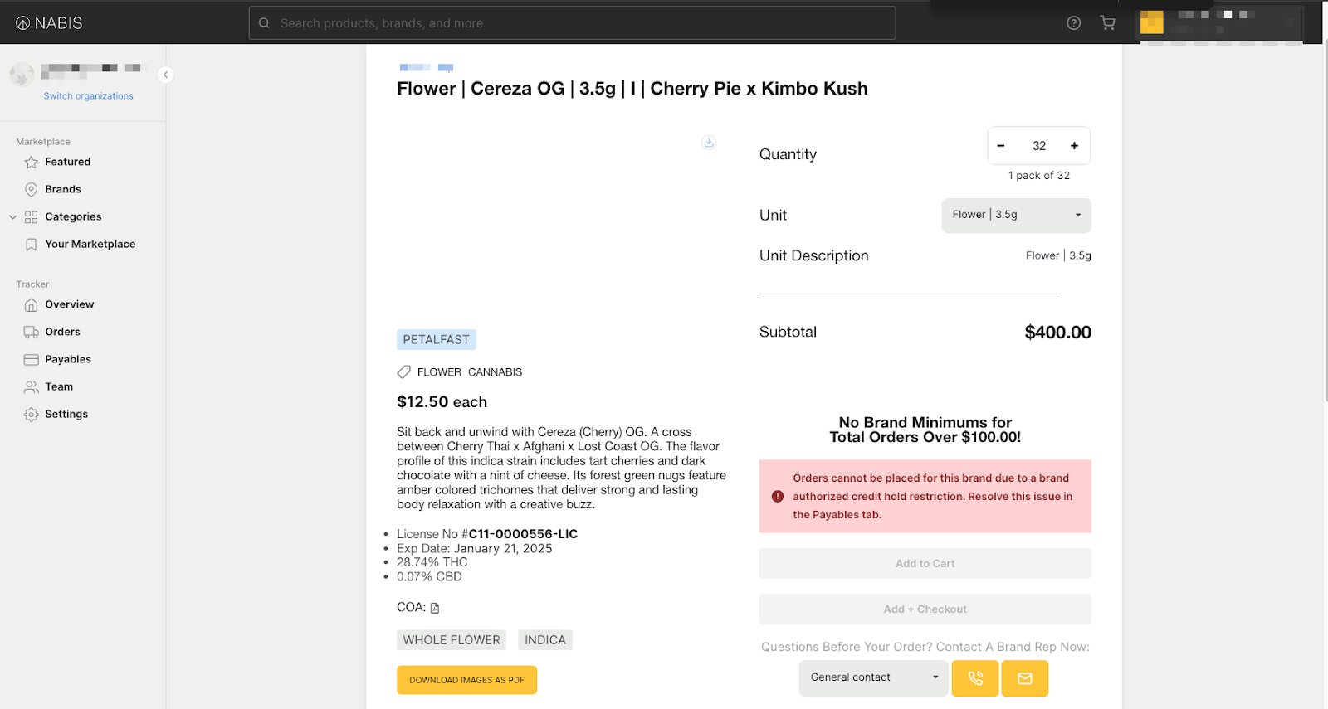Click Switch organizations link
The image size is (1328, 709).
88,96
